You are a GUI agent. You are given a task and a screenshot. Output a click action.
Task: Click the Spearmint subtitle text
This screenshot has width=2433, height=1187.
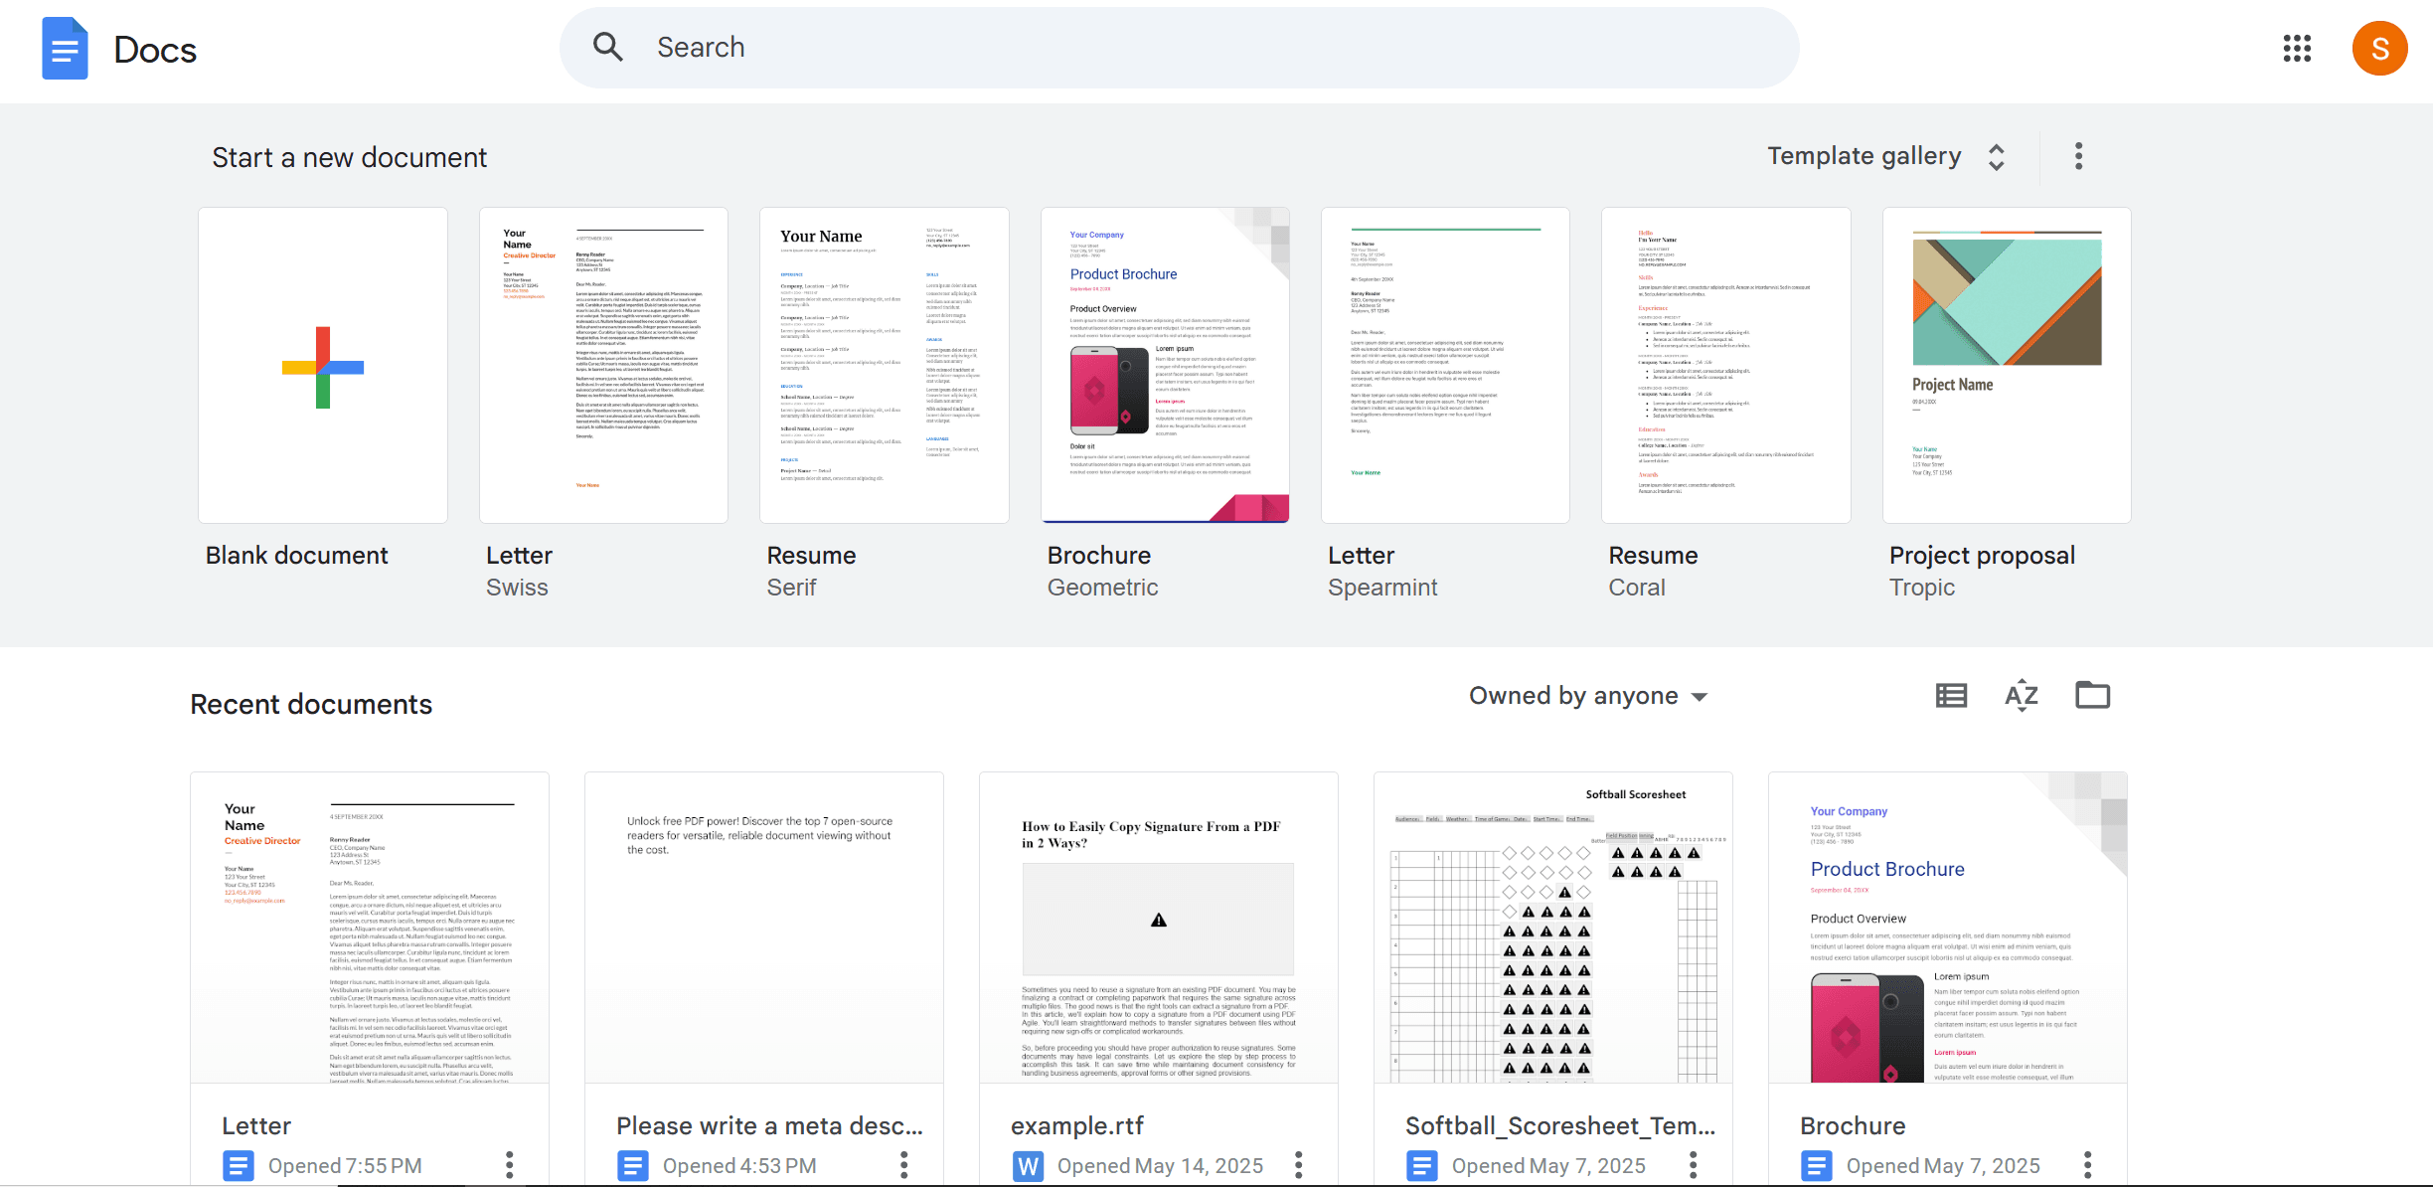tap(1382, 588)
